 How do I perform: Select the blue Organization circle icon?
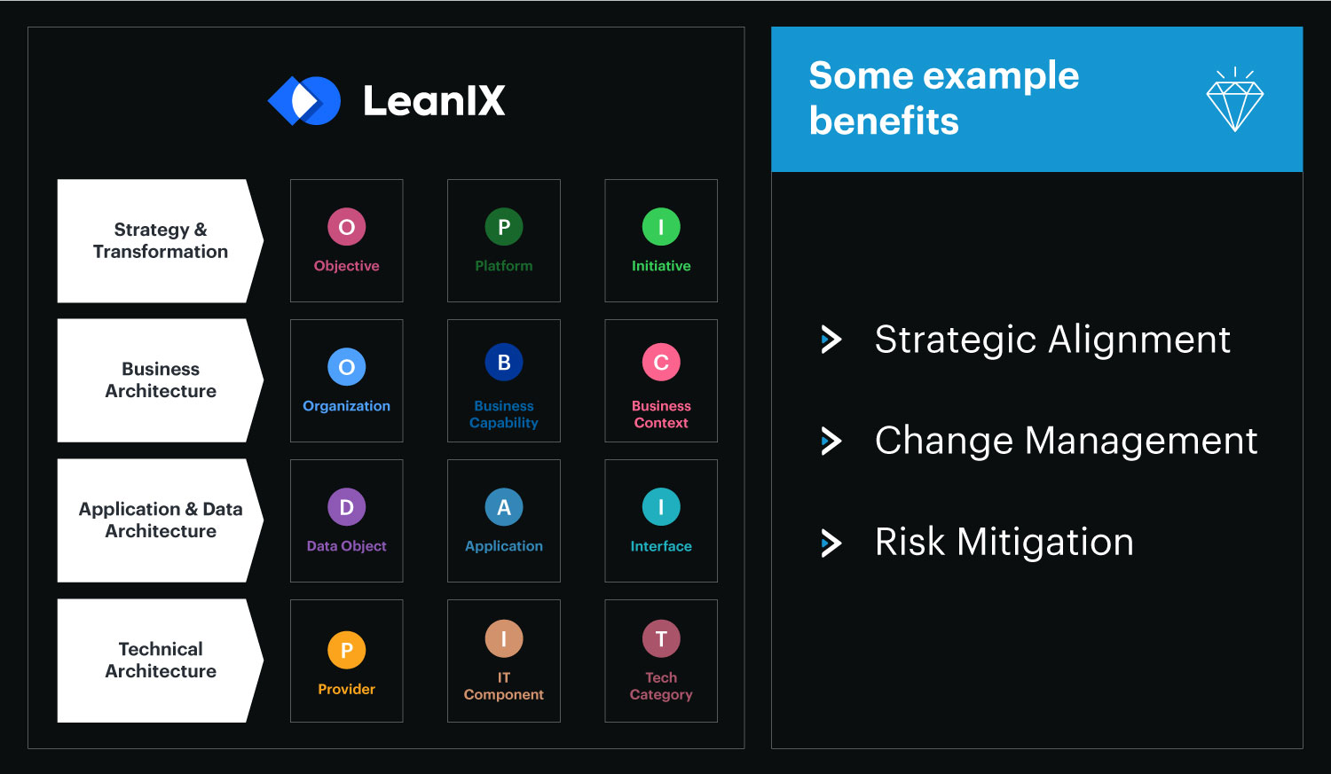(346, 367)
